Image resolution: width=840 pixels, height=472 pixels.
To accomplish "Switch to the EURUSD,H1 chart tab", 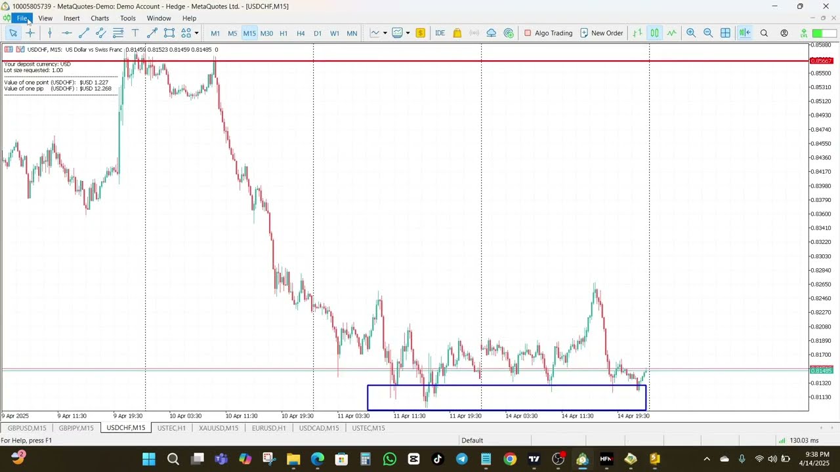I will pos(268,428).
